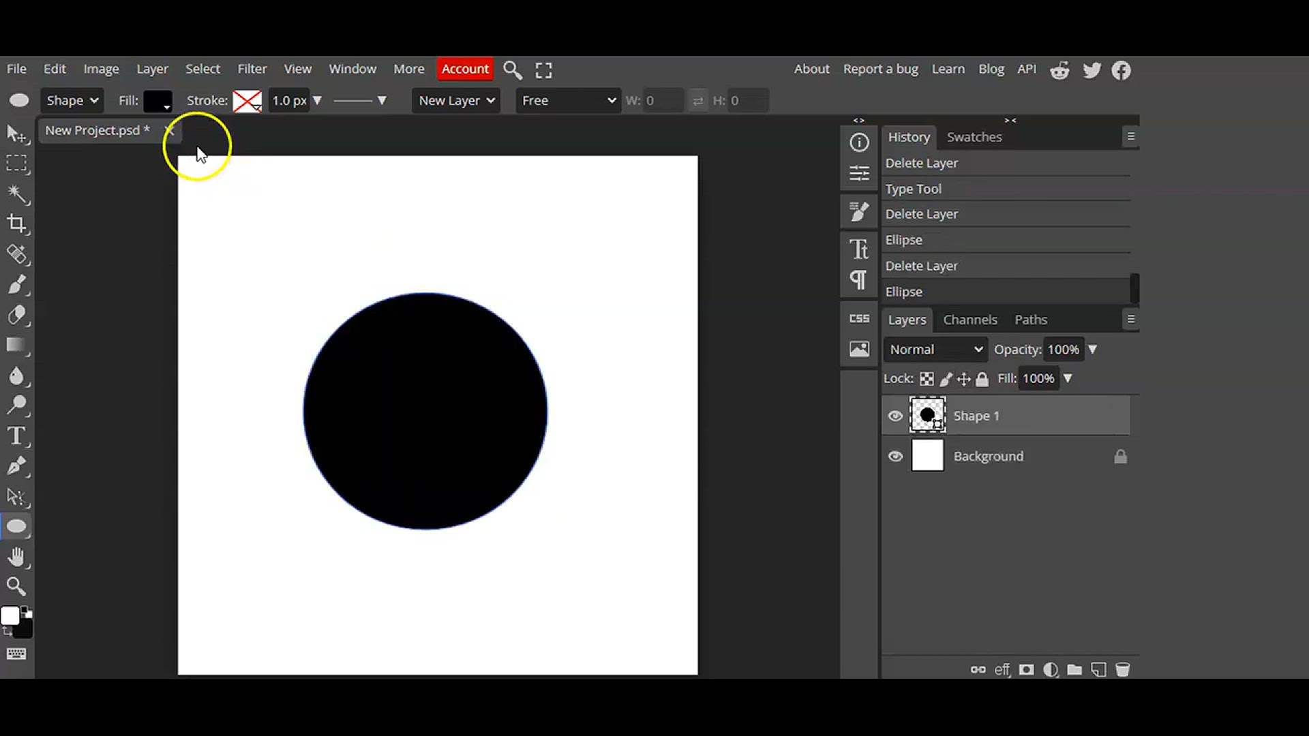Expand the layer Fill slider arrow
Image resolution: width=1309 pixels, height=736 pixels.
[1068, 378]
